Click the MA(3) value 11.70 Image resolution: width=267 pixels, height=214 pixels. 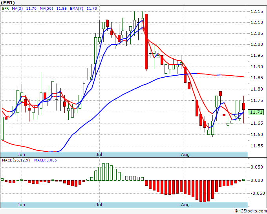[31, 9]
